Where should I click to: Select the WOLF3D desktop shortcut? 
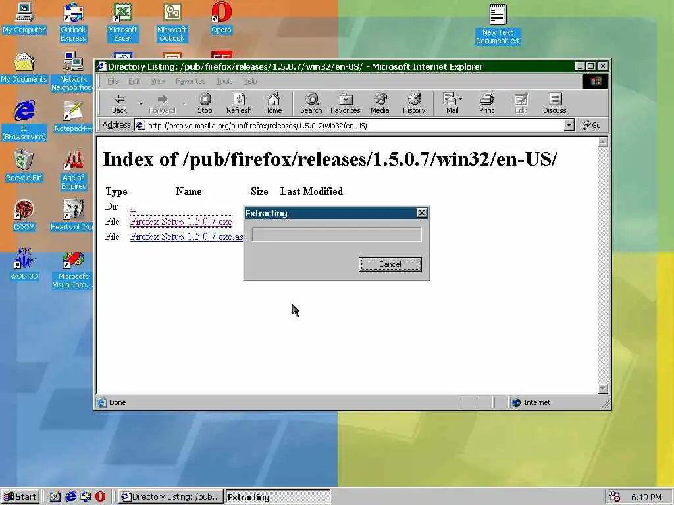tap(24, 265)
